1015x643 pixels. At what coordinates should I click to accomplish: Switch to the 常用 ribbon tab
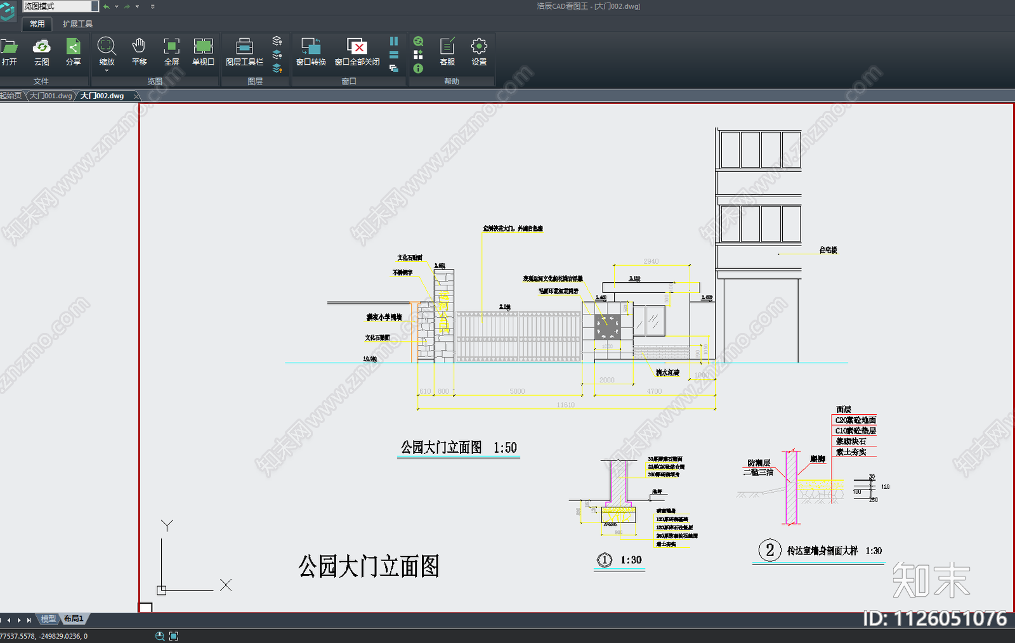37,24
